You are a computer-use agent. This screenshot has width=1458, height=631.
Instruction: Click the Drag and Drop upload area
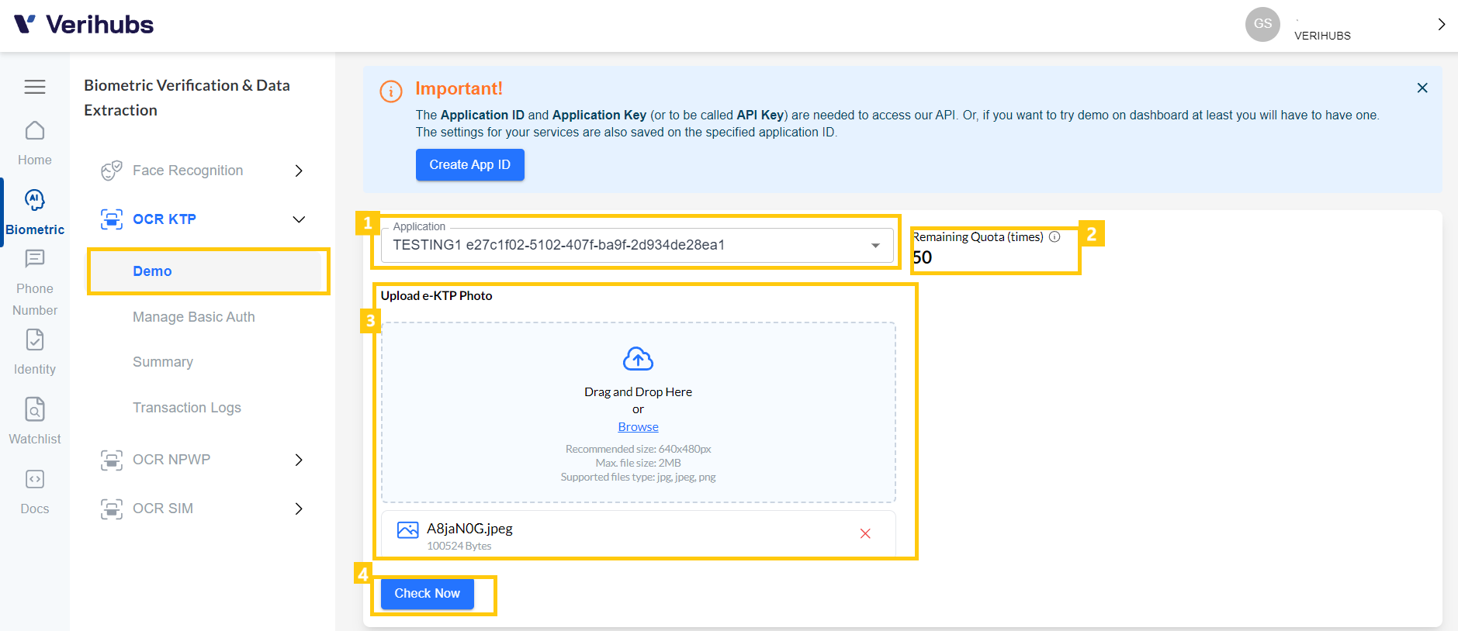[x=638, y=412]
